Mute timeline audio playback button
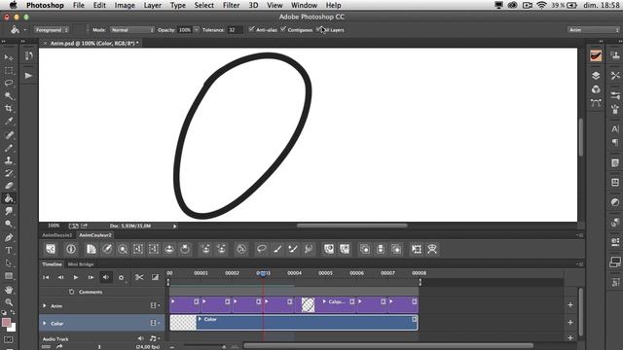623x350 pixels. pos(106,277)
